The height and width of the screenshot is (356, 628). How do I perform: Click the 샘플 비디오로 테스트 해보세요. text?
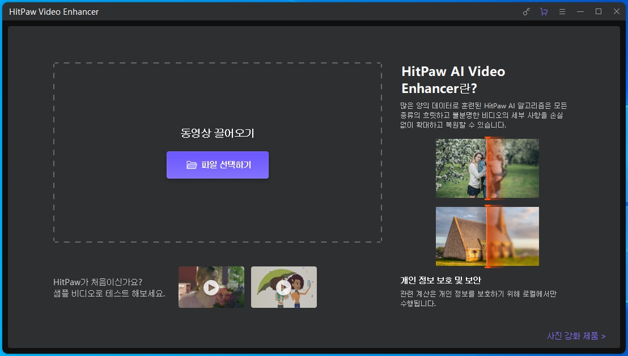tap(109, 293)
